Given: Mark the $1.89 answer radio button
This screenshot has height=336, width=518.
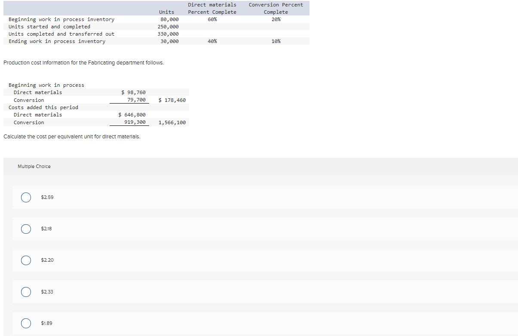Looking at the screenshot, I should [x=26, y=323].
